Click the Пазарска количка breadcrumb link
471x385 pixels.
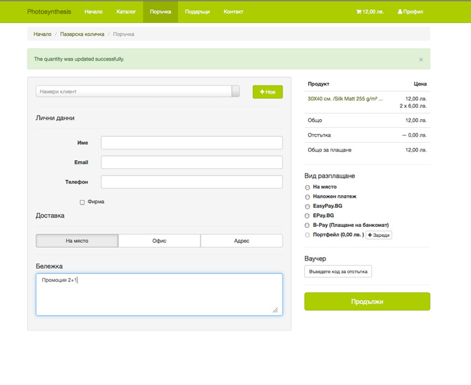tap(82, 34)
